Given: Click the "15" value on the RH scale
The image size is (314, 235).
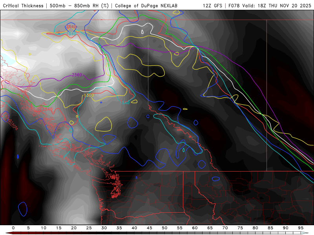Looking at the screenshot, I should click(x=58, y=228).
